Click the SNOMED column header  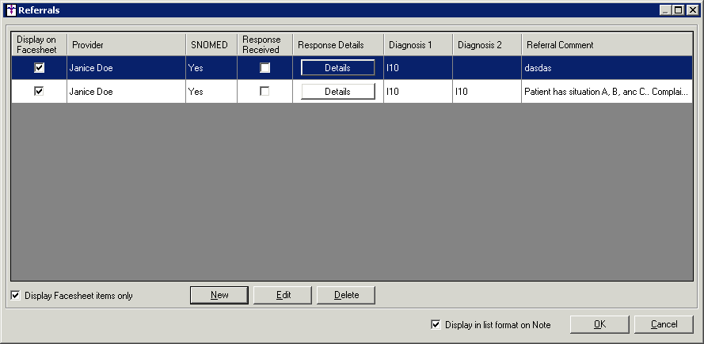coord(211,45)
